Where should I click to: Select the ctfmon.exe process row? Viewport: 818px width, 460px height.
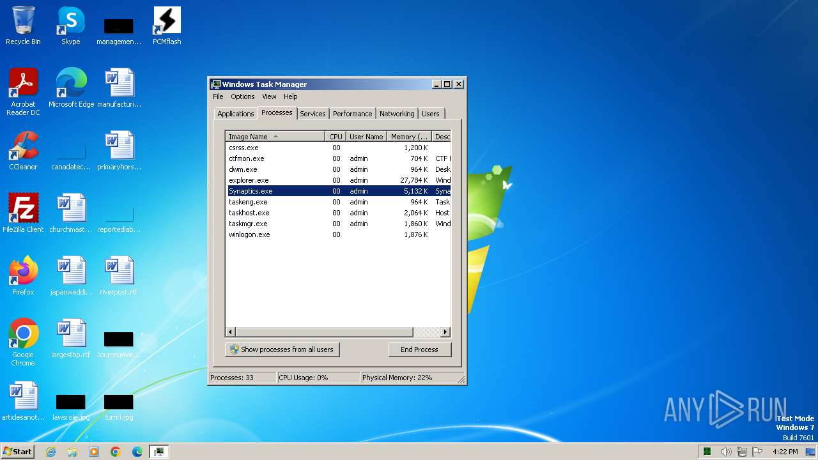(x=339, y=158)
